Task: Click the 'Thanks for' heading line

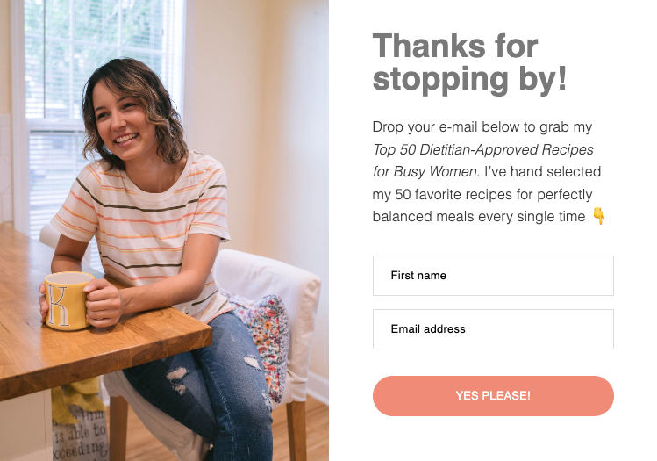Action: point(455,46)
